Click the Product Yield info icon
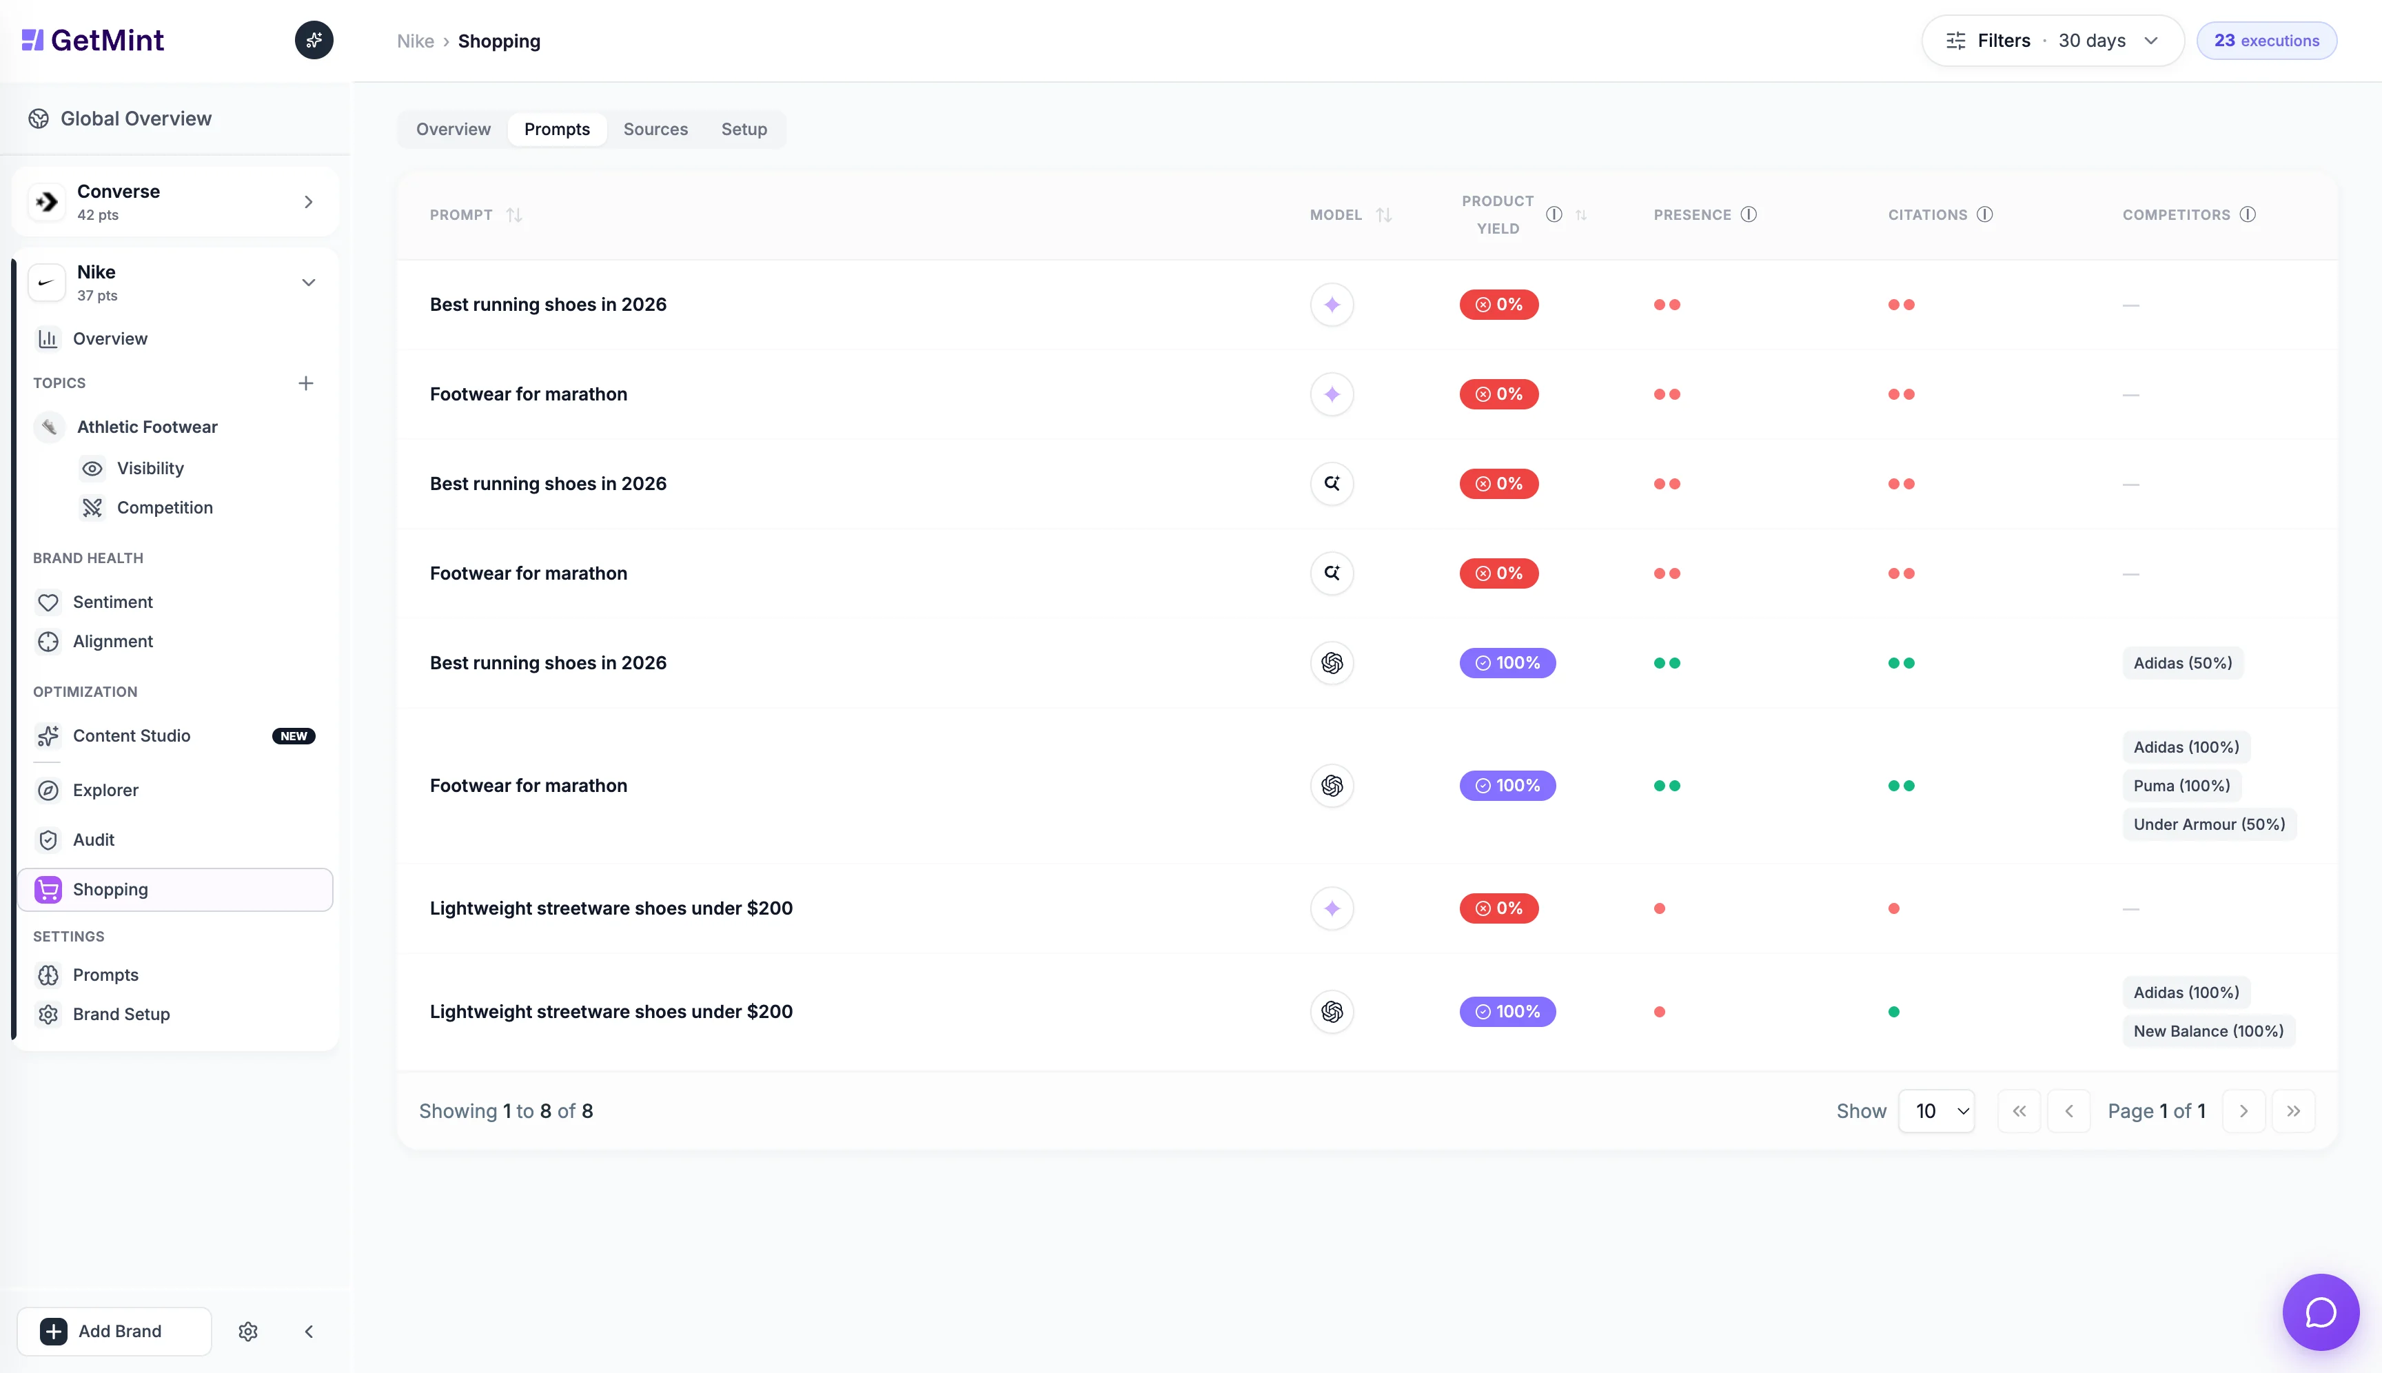 pos(1554,215)
